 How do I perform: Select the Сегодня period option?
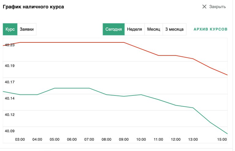pos(114,29)
